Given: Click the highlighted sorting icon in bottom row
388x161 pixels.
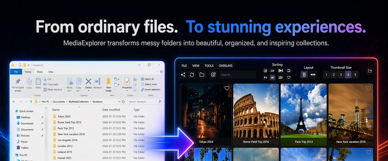Looking at the screenshot, I should click(273, 78).
